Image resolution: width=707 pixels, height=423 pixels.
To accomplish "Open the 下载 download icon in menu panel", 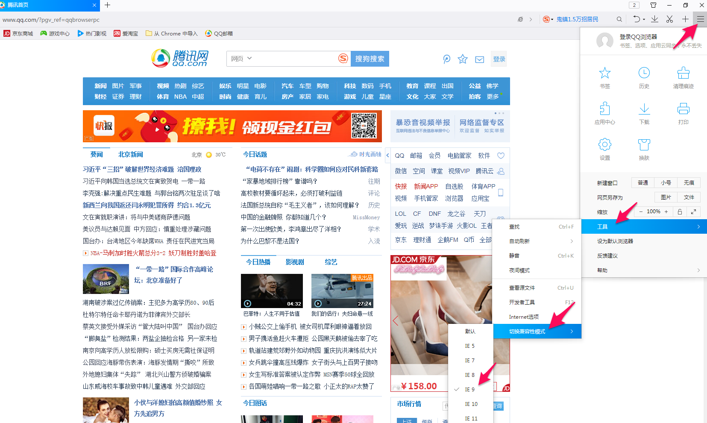I will pos(644,109).
